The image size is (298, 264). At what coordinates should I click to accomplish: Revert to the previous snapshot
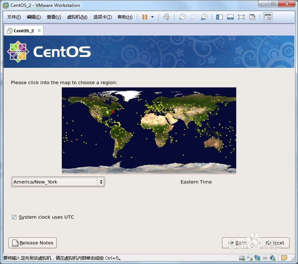193,17
